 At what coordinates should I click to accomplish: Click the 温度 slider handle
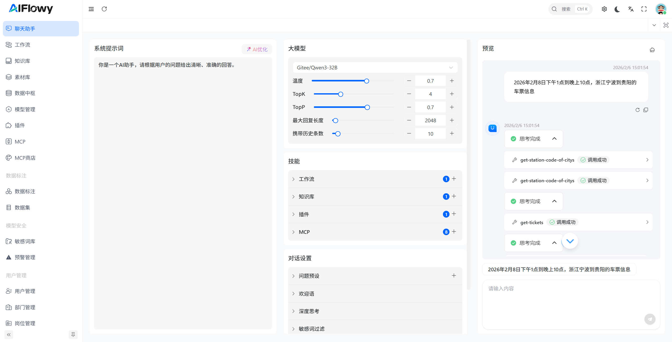367,81
